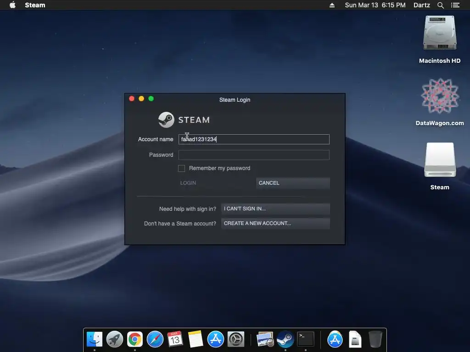Click the green zoom button
Screen dimensions: 470x352
(x=151, y=99)
